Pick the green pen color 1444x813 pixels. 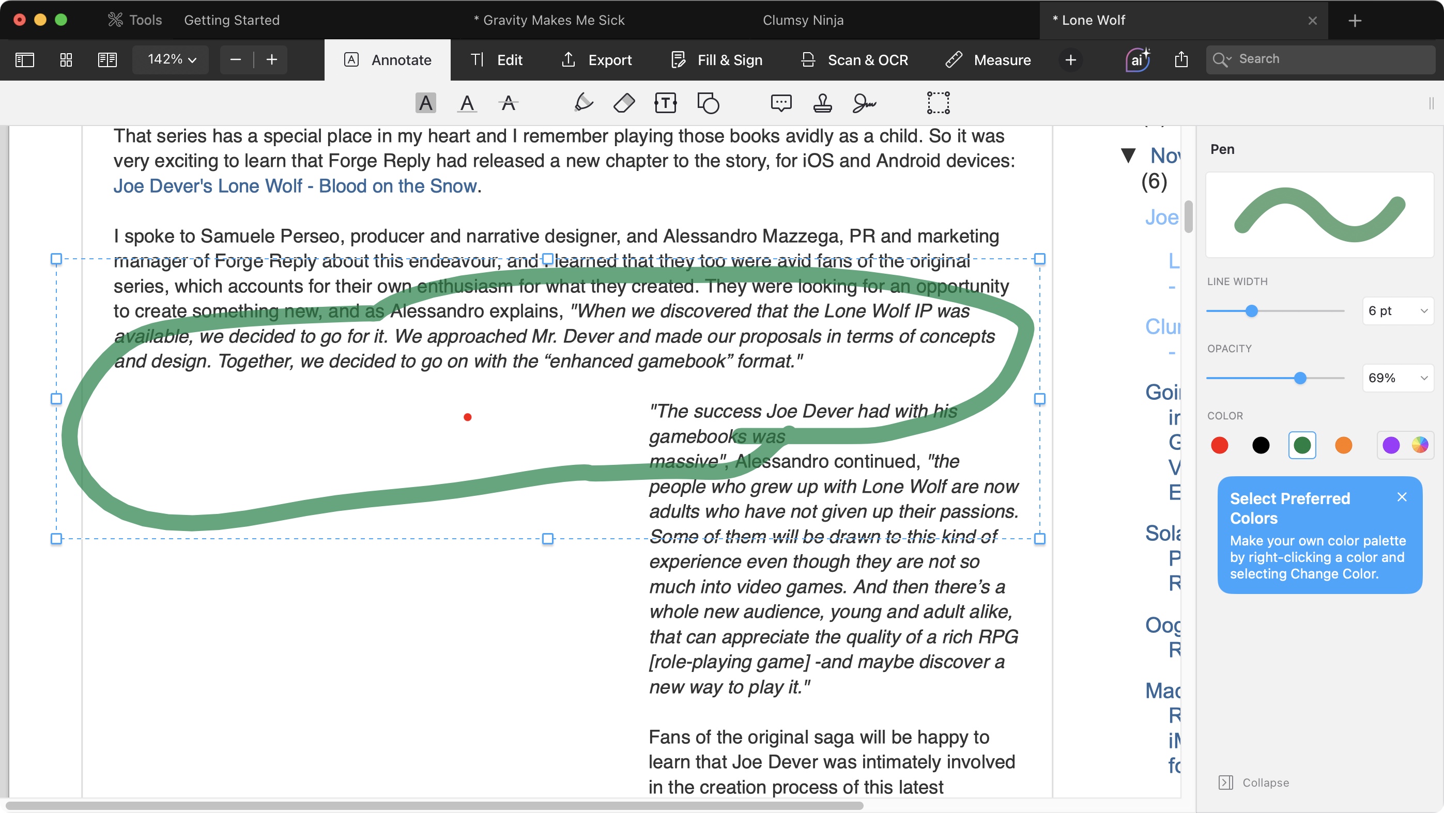tap(1302, 445)
